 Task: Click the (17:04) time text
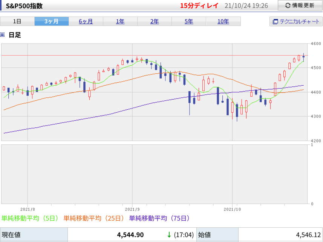(184, 235)
